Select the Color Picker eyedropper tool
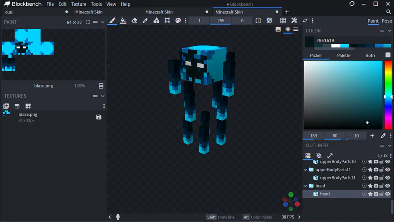Viewport: 394px width, 222px height. [x=145, y=21]
